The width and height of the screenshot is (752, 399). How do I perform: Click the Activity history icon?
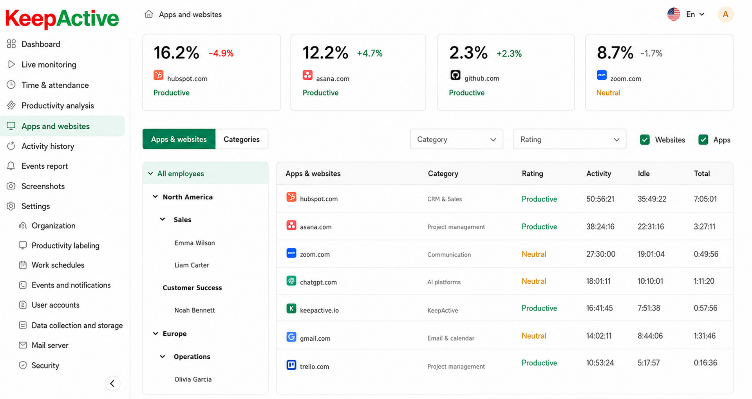click(x=11, y=146)
